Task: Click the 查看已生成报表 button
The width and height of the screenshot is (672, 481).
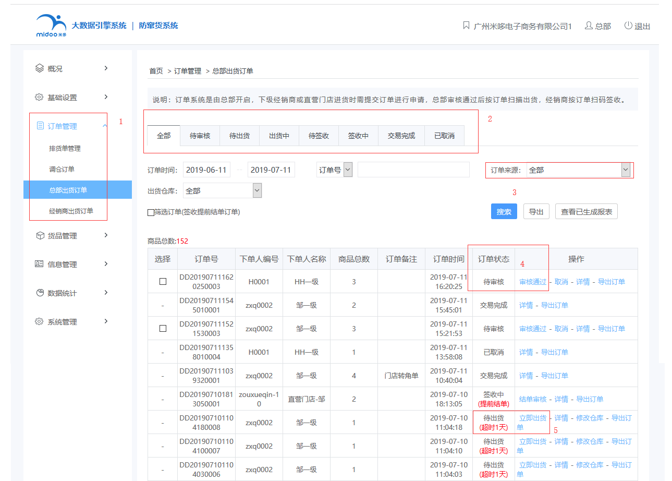Action: (587, 211)
